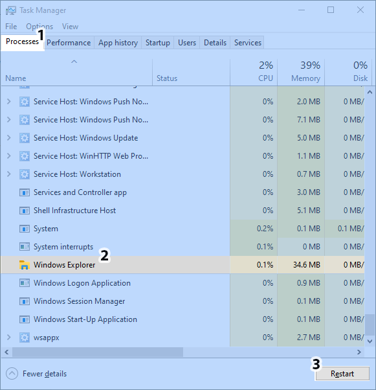
Task: Click the Restart button
Action: tap(342, 374)
